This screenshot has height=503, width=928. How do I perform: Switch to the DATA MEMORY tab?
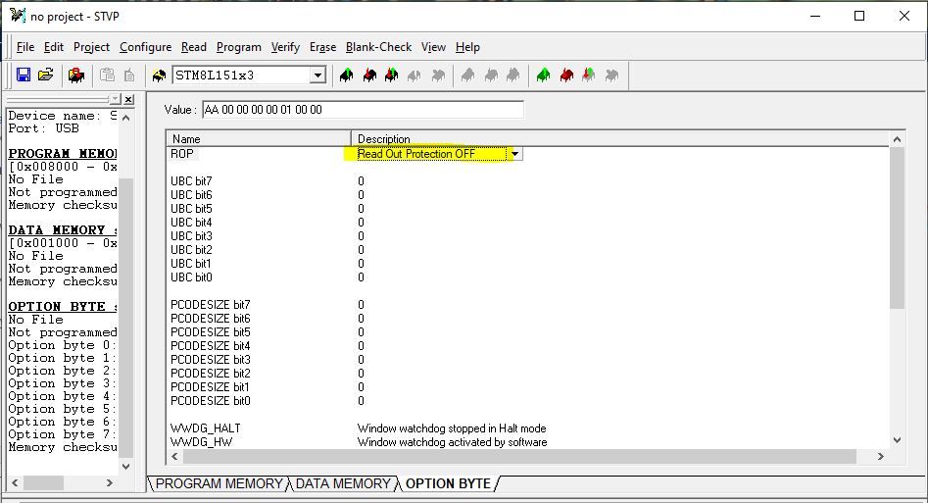pos(343,483)
